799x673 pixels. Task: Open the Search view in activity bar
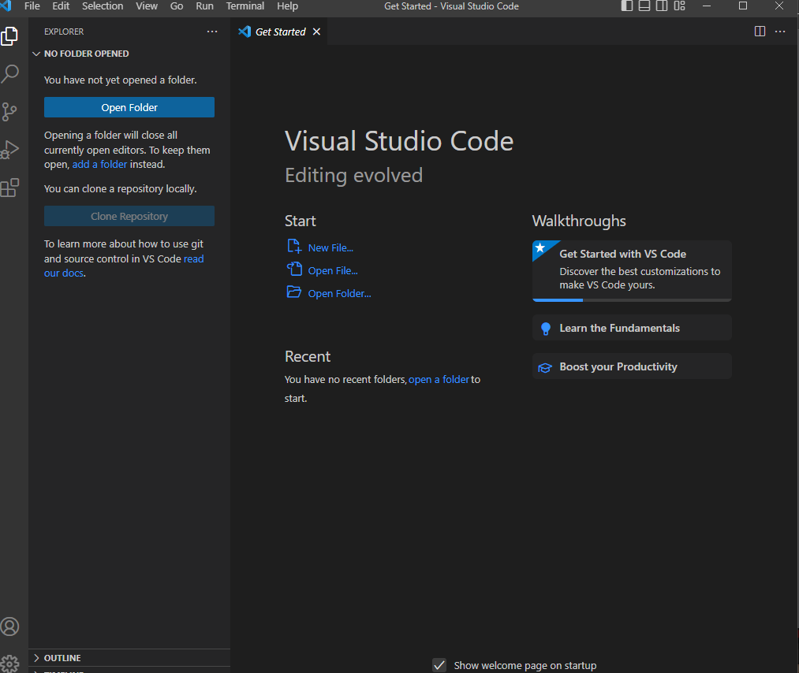point(9,74)
